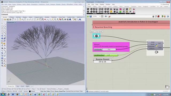Click the red preview-off icon in Grasshopper canvas toolbar
Screen dimensions: 171x96
(158, 17)
